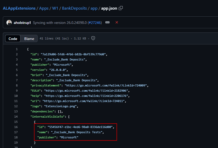The height and width of the screenshot is (148, 218).
Task: Select line number 12
Action: [16, 106]
